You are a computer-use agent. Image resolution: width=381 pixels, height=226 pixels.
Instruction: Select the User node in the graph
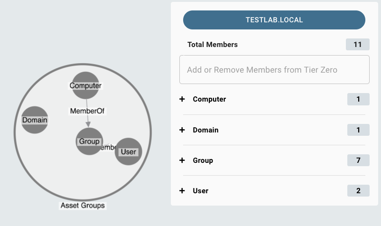(x=129, y=151)
